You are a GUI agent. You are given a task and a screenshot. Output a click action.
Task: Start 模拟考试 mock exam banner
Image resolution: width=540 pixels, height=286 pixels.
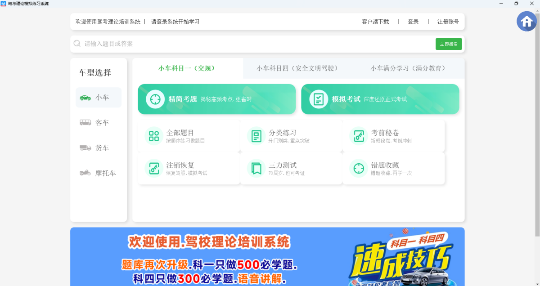point(380,99)
